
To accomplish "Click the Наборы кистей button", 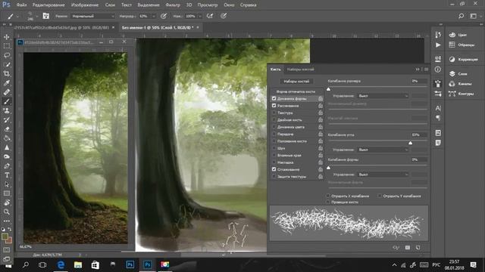I will (296, 82).
